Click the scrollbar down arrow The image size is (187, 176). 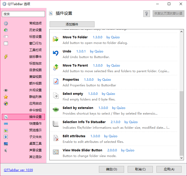(181, 158)
